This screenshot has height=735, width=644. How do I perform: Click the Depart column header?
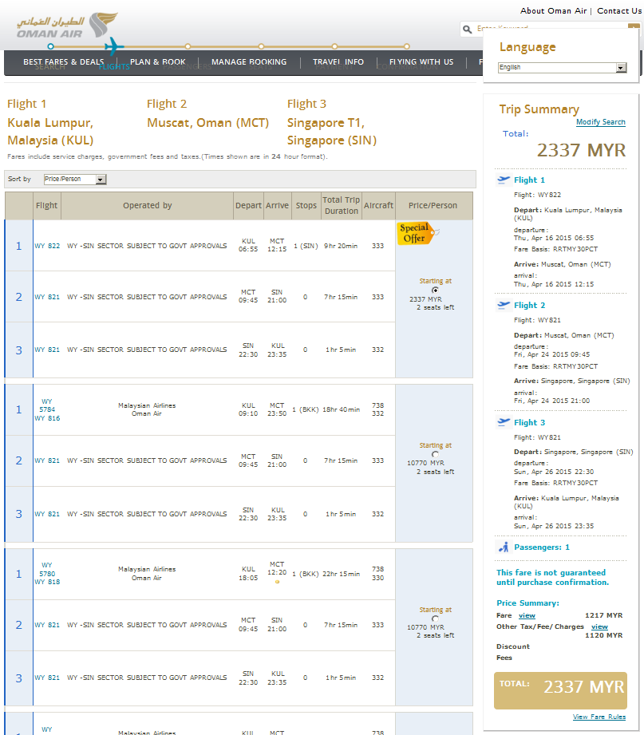point(248,205)
